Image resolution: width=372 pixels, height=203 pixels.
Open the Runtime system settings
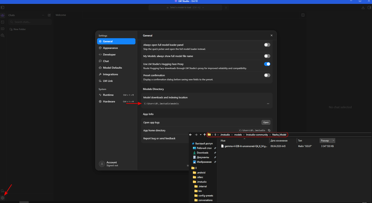116,95
